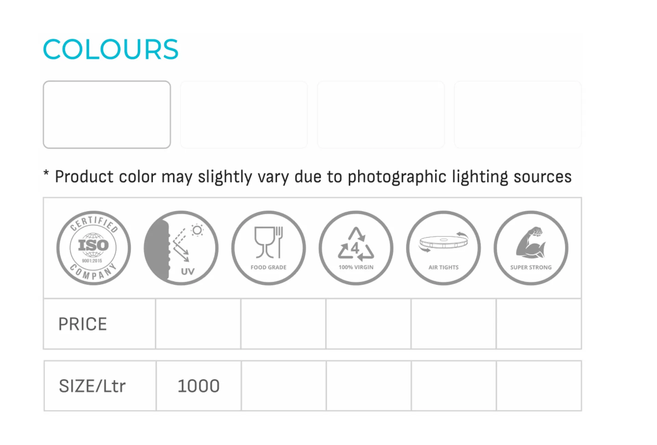Click the Air Tights lid icon
The image size is (657, 445).
coord(443,248)
